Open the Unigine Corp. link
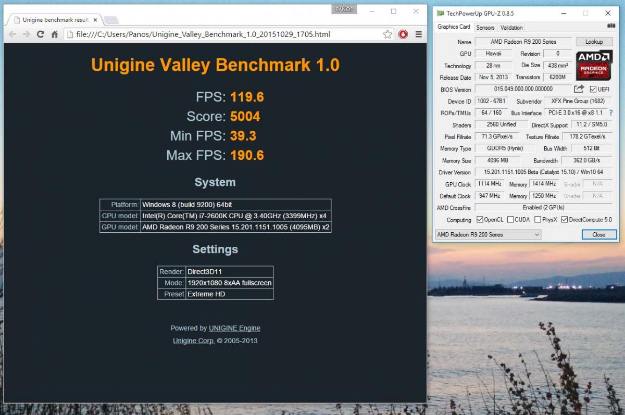625x415 pixels. 194,341
